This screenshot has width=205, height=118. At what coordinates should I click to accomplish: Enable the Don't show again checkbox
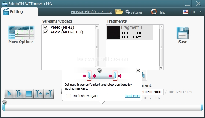[68, 96]
